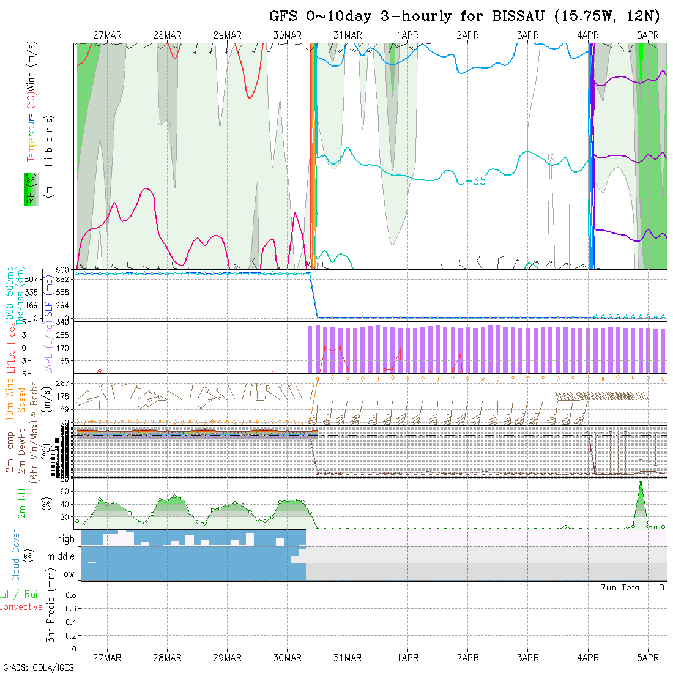The image size is (673, 673).
Task: Click the green 2m RH axis label
Action: pos(21,505)
